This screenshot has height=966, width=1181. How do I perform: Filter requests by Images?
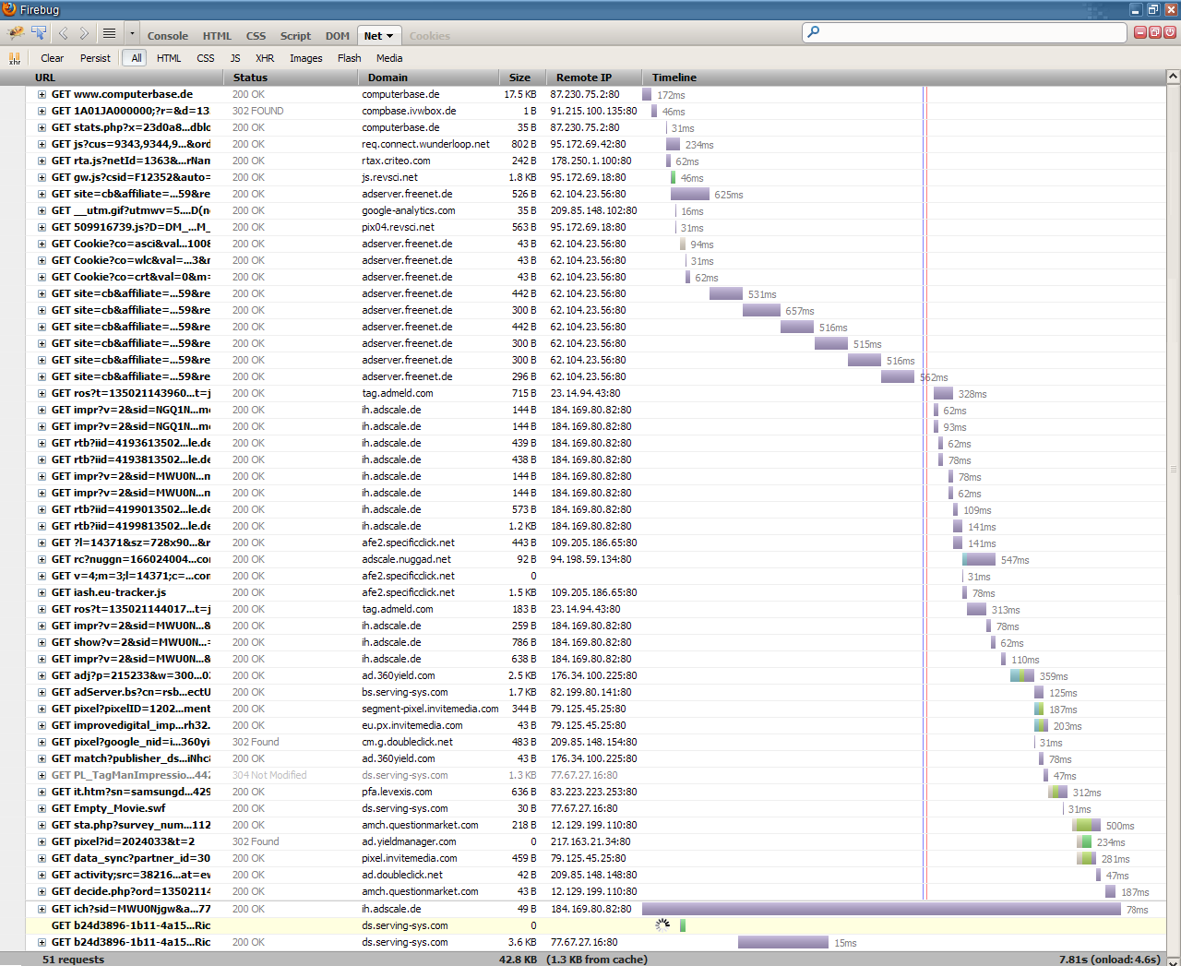tap(306, 58)
